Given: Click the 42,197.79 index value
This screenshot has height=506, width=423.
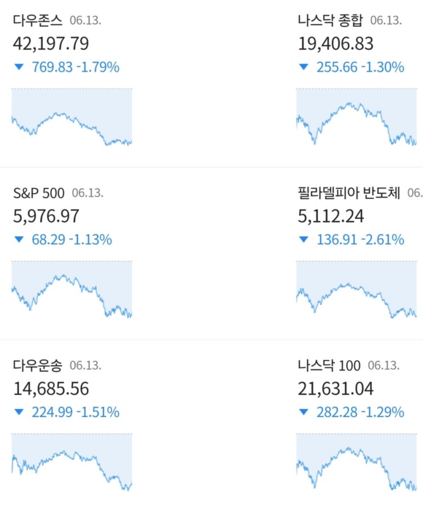Looking at the screenshot, I should click(51, 44).
